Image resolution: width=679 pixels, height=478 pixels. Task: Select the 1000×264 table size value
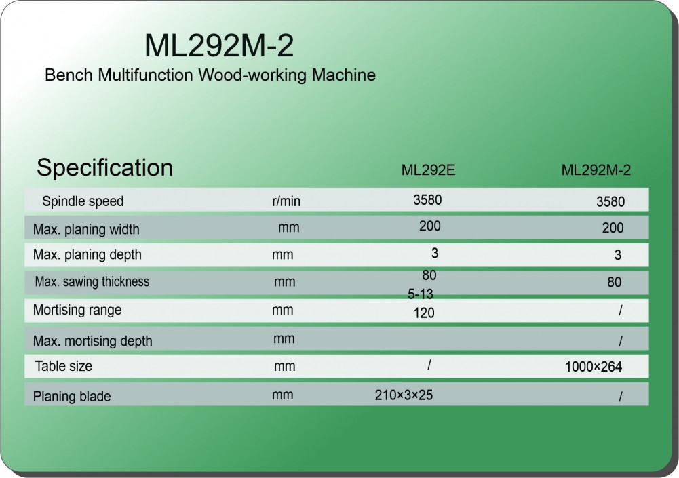click(x=593, y=367)
